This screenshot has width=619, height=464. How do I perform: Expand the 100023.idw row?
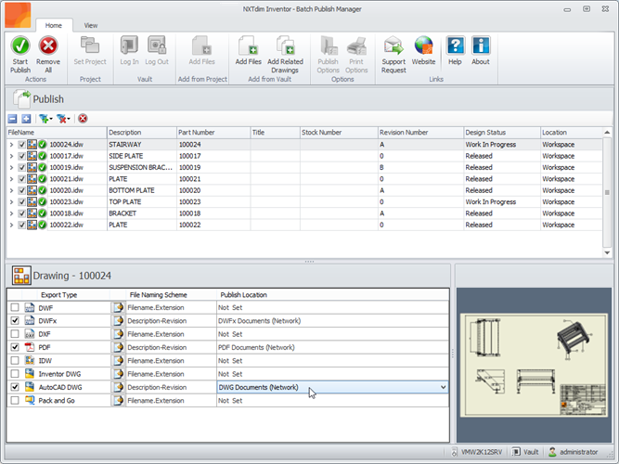click(11, 202)
